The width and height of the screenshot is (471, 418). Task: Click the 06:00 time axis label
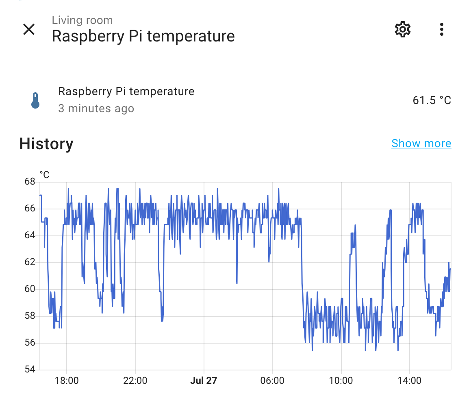coord(272,381)
